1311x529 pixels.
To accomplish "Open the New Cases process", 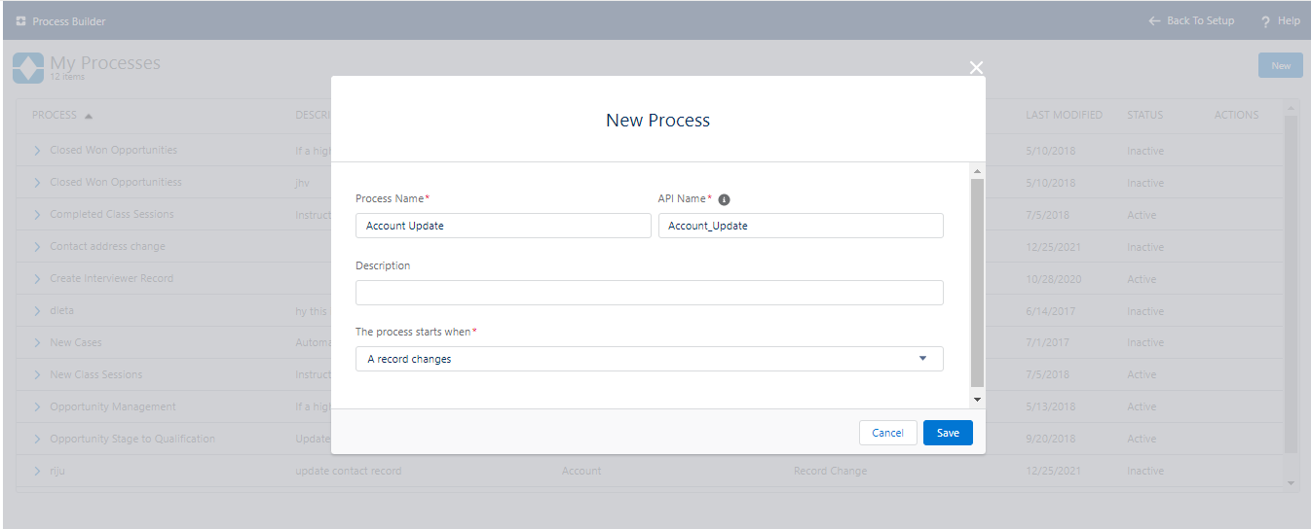I will point(75,342).
